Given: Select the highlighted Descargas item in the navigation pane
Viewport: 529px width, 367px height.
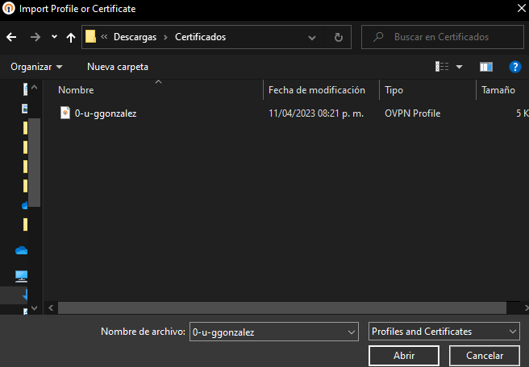Looking at the screenshot, I should click(x=14, y=295).
